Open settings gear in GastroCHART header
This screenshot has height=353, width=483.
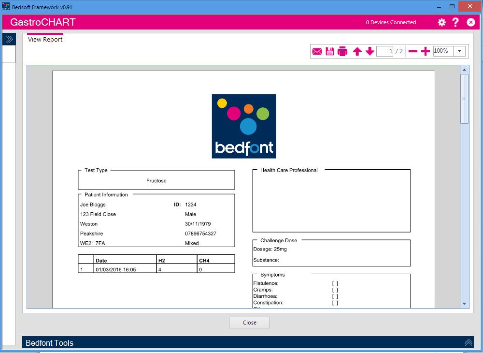tap(442, 22)
